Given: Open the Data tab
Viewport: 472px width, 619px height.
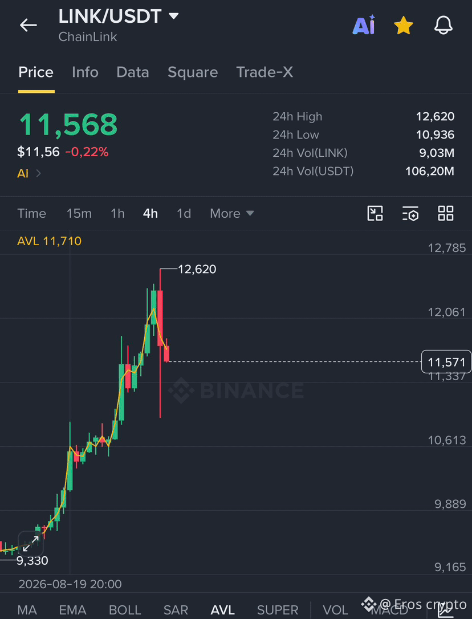Looking at the screenshot, I should (133, 72).
